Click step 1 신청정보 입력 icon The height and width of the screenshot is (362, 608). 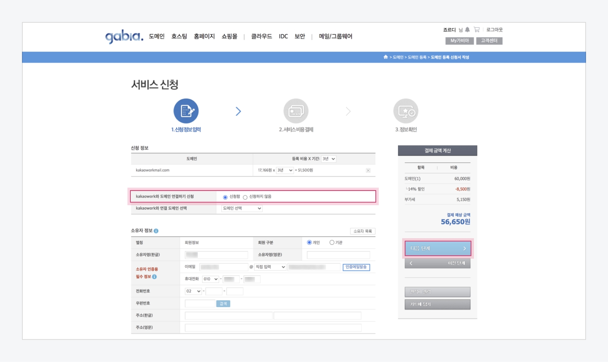pos(186,111)
